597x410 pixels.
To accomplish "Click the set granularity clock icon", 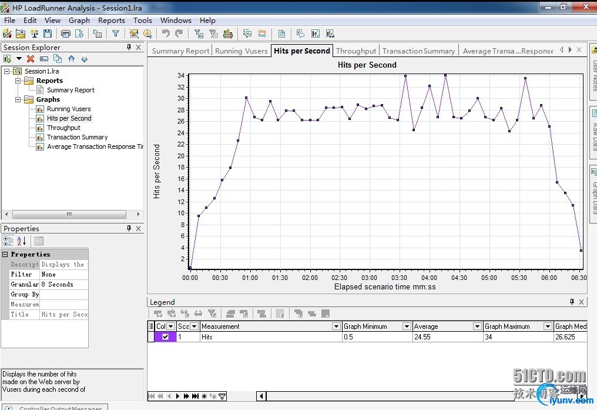I will 147,34.
